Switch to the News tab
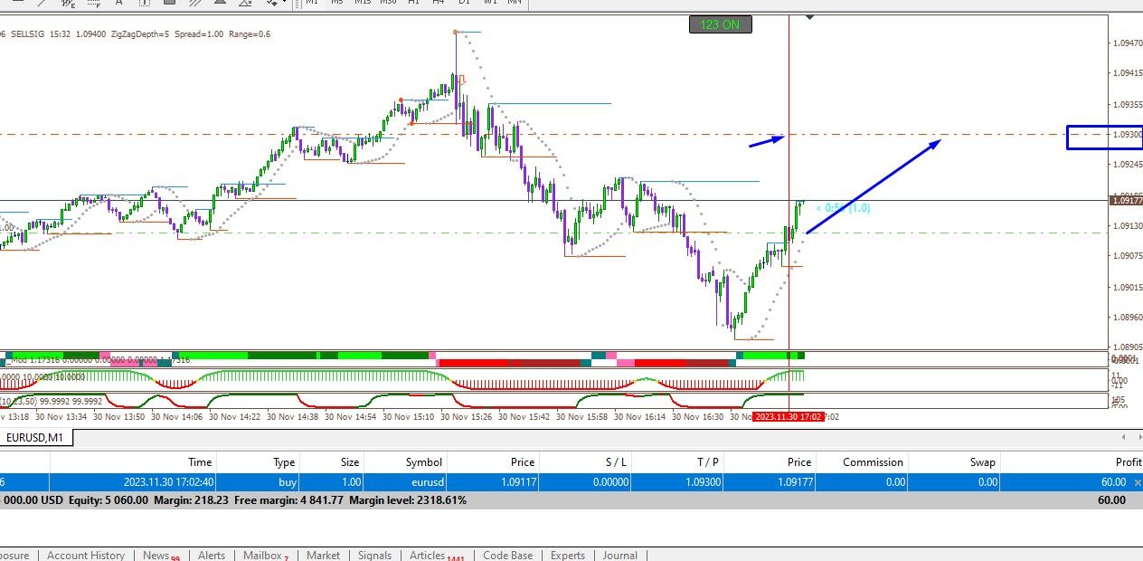The image size is (1143, 561). tap(159, 555)
